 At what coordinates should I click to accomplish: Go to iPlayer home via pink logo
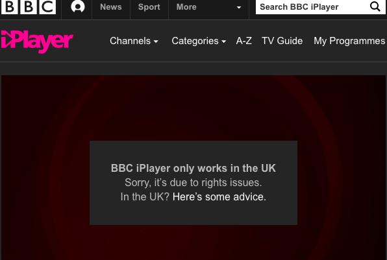coord(37,41)
